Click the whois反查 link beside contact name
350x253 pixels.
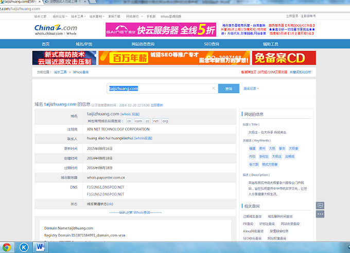click(x=143, y=138)
